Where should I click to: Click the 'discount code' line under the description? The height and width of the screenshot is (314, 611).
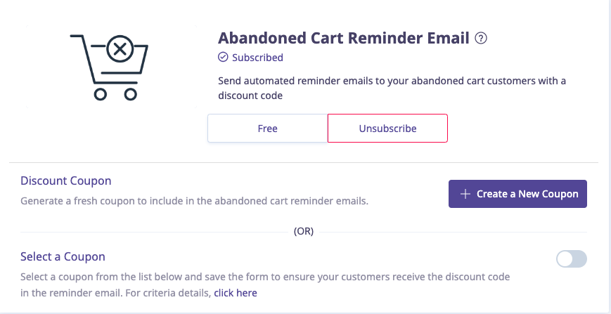tap(250, 96)
